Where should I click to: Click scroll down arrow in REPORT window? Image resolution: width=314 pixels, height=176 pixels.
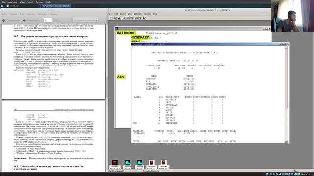pos(286,141)
